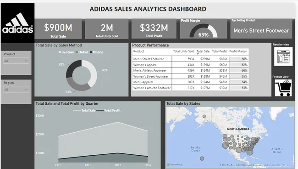Select the In-store legend marker
Image resolution: width=298 pixels, height=169 pixels.
60,52
